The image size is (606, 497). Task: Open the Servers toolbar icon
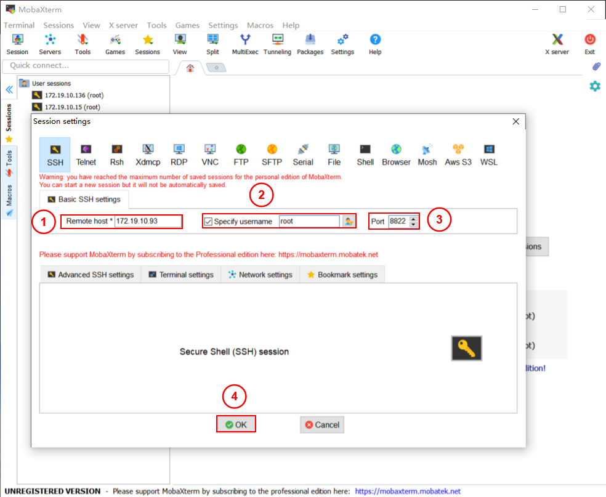click(50, 44)
